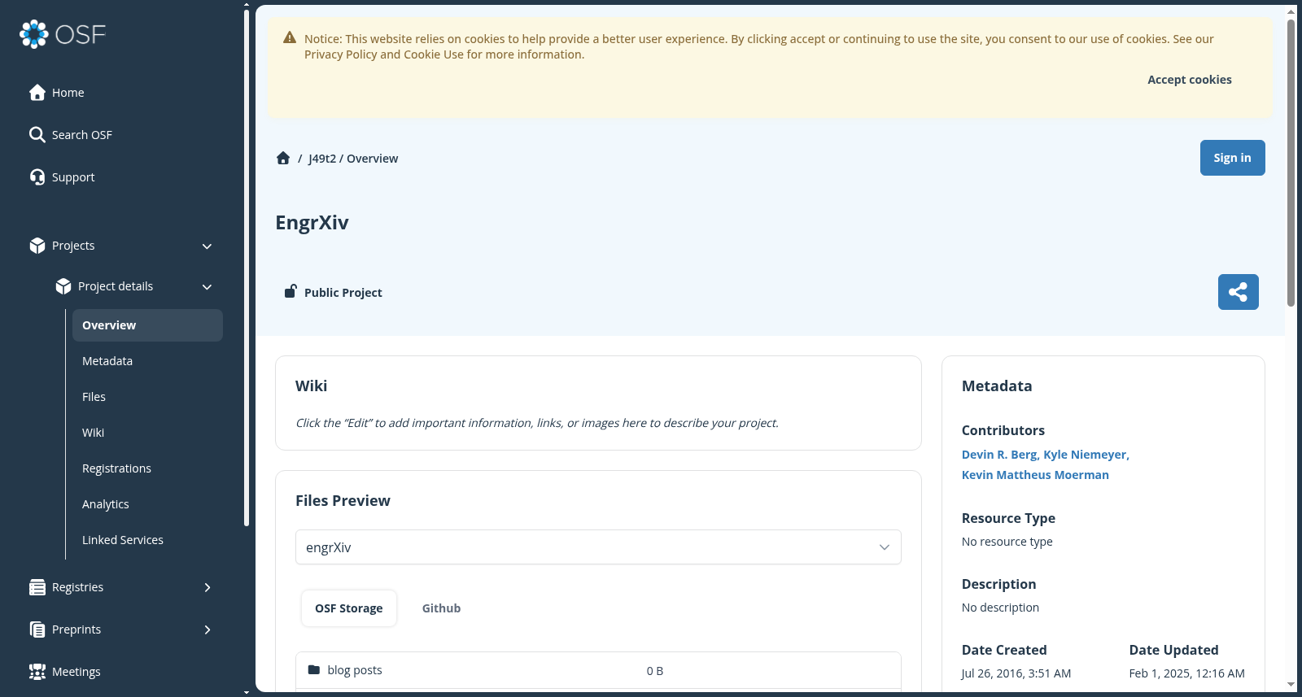Collapse the Projects menu chevron

tap(207, 246)
